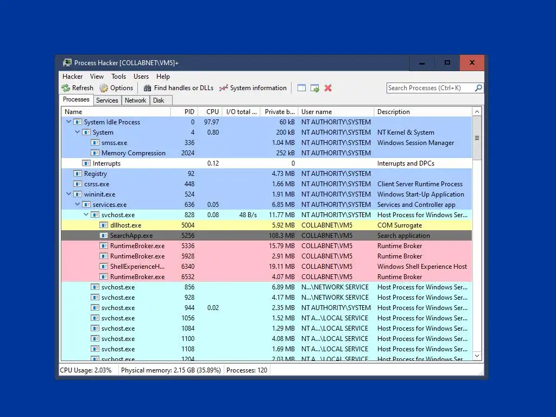Collapse the svchost.exe PID 828 node
This screenshot has height=417, width=556.
point(86,214)
